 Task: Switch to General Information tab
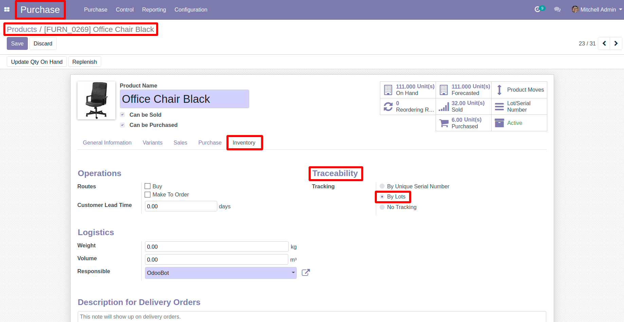pos(107,143)
